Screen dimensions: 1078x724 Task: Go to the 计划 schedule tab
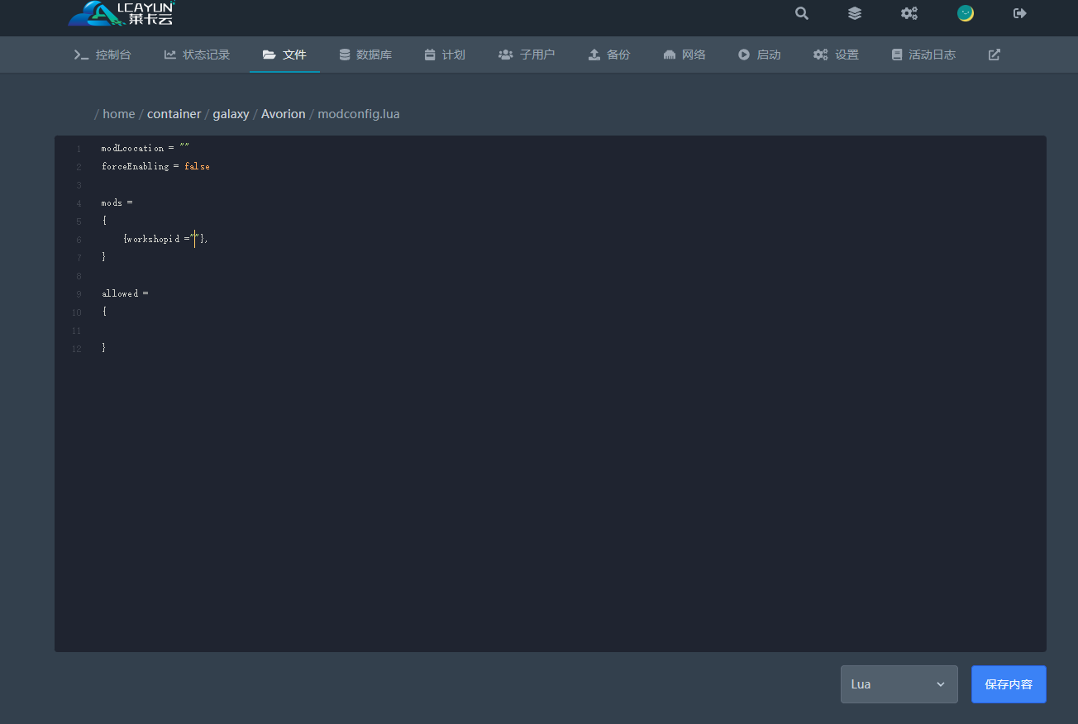point(445,55)
